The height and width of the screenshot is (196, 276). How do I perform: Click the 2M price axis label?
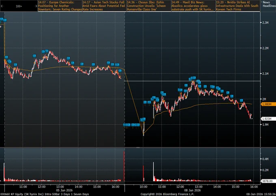[x=265, y=99]
